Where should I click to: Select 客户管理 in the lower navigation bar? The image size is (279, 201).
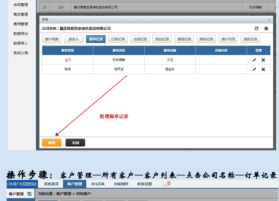click(74, 184)
